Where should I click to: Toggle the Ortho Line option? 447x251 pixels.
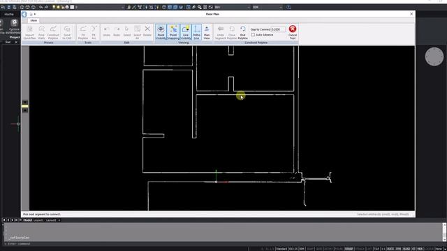[196, 32]
